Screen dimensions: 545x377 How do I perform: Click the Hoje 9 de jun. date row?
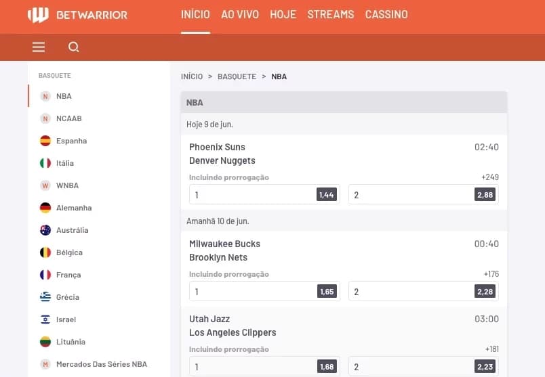click(344, 125)
